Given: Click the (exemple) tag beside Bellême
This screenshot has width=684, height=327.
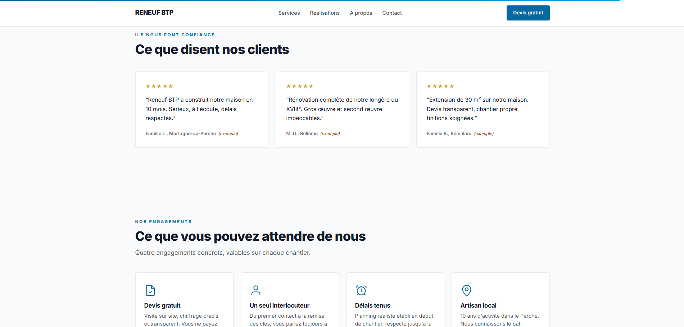Looking at the screenshot, I should [330, 134].
